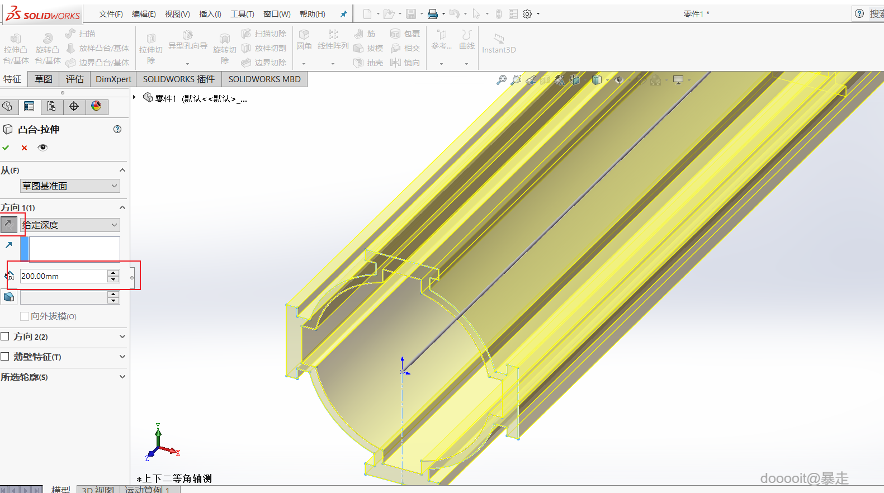Collapse the 方向 1 section
This screenshot has height=493, width=884.
click(x=122, y=207)
